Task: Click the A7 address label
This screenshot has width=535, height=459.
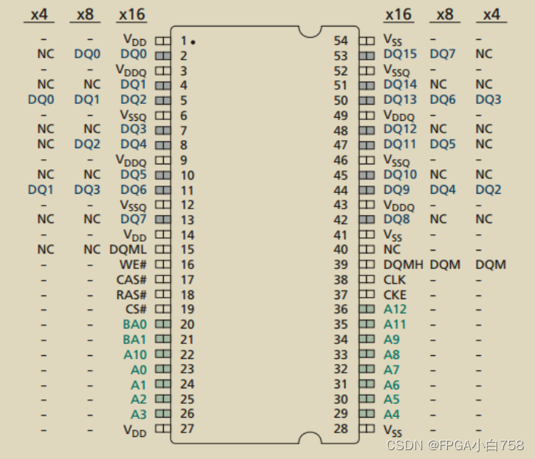Action: [392, 370]
